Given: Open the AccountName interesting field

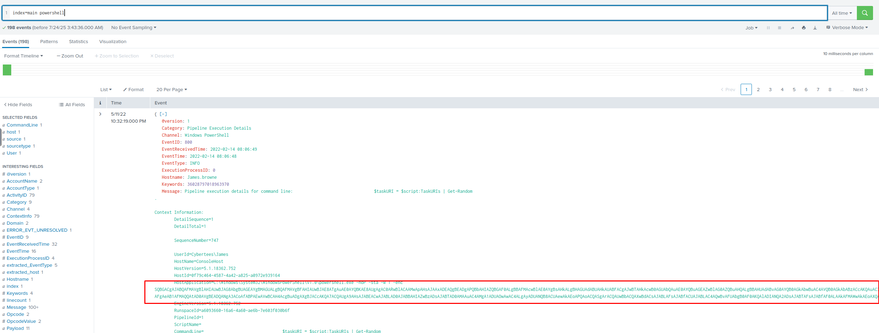Looking at the screenshot, I should (22, 181).
